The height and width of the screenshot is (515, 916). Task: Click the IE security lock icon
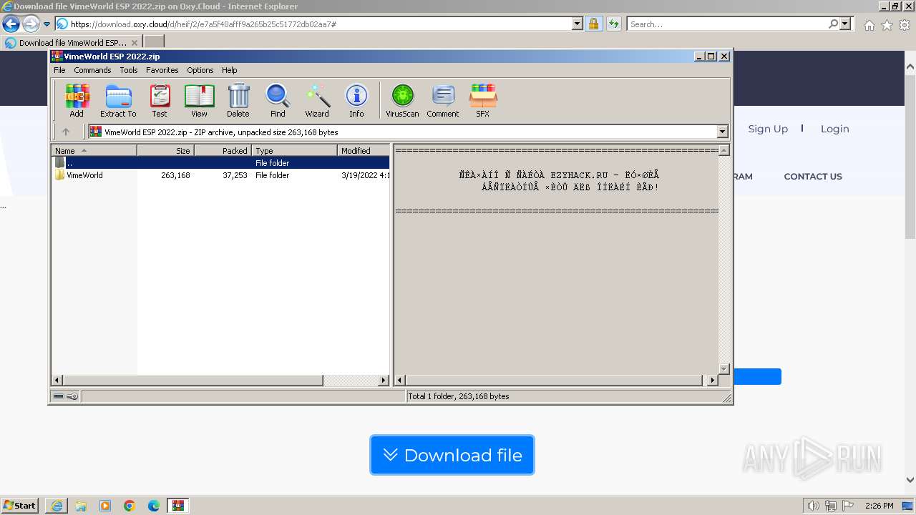click(x=593, y=24)
